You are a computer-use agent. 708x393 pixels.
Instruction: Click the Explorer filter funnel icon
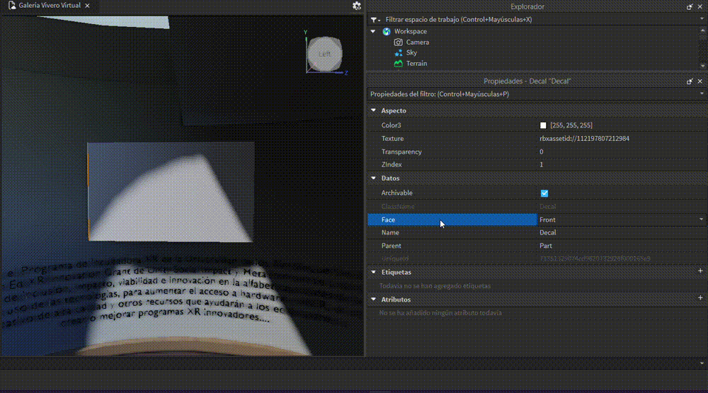click(375, 20)
